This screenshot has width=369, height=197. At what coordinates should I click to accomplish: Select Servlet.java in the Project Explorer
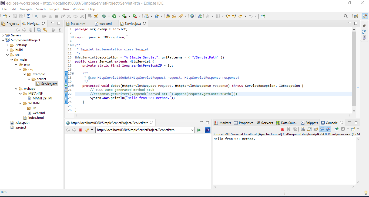[x=48, y=84]
